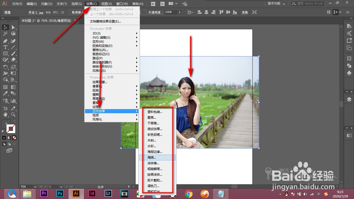This screenshot has height=199, width=354.
Task: Open the Symbols panel (club icon)
Action: coord(349,73)
